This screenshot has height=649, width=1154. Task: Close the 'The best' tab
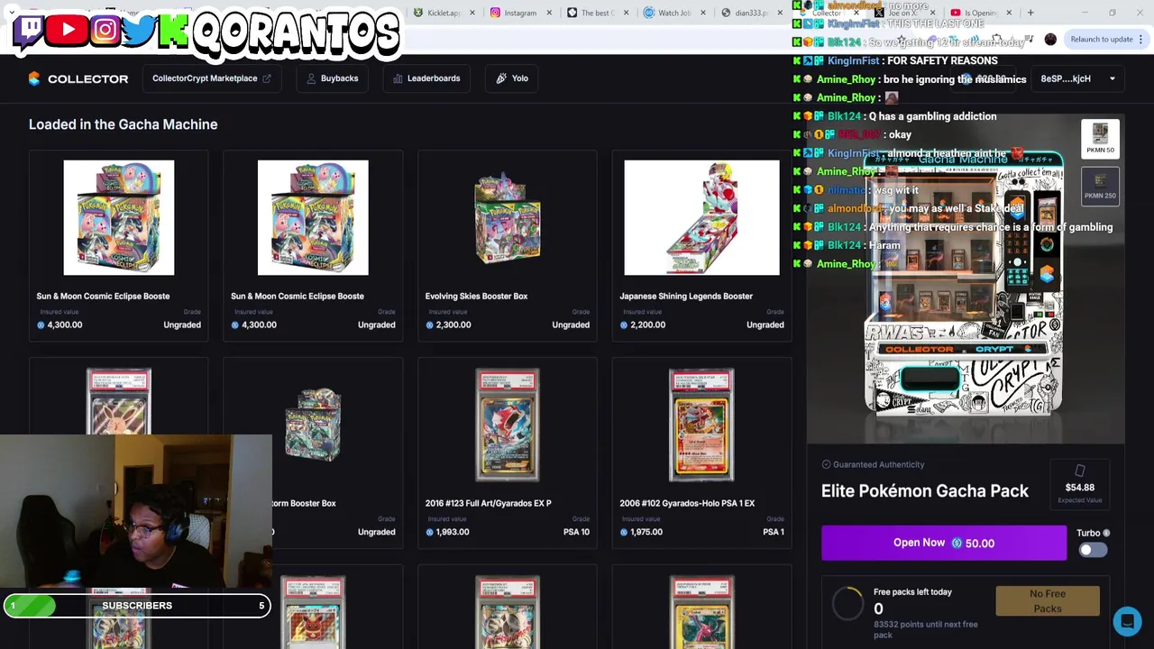tap(626, 13)
